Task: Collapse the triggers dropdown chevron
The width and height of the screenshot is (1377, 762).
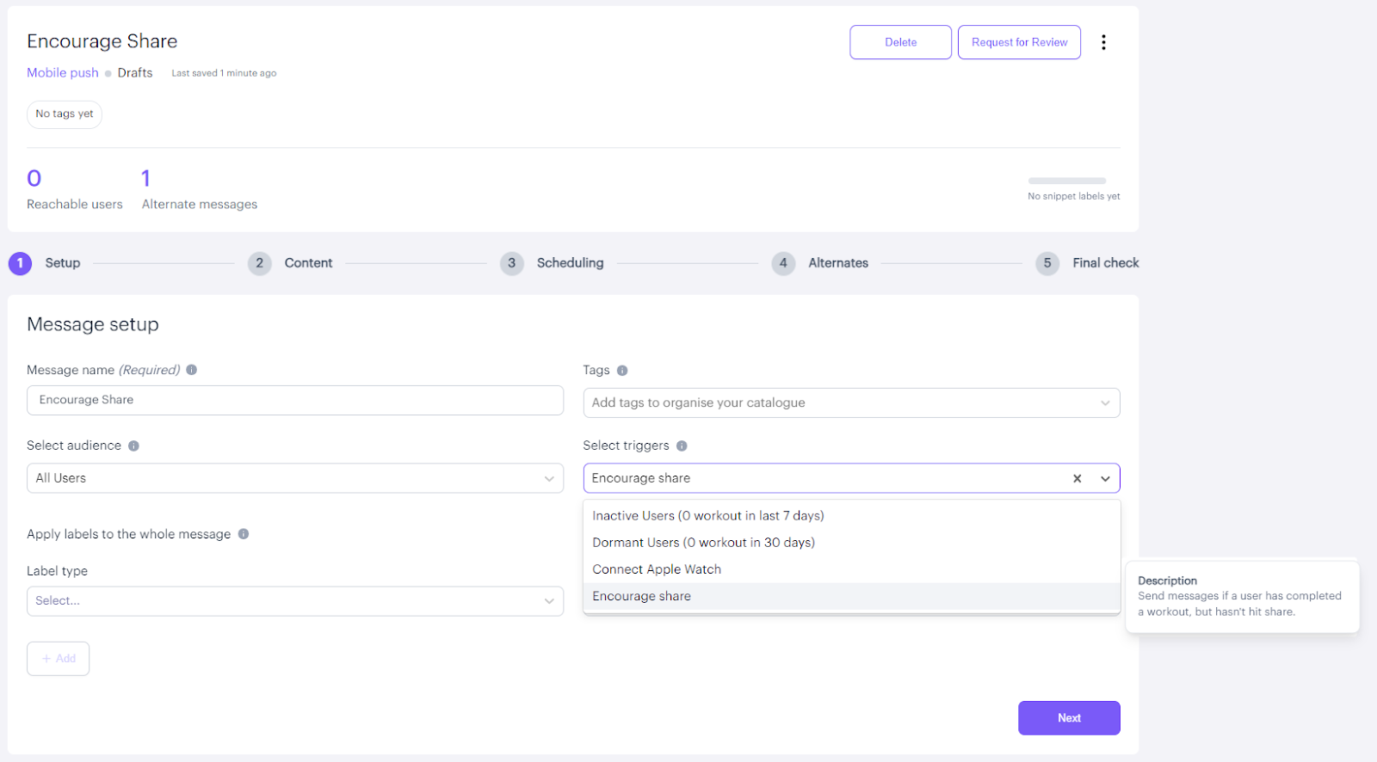Action: coord(1105,478)
